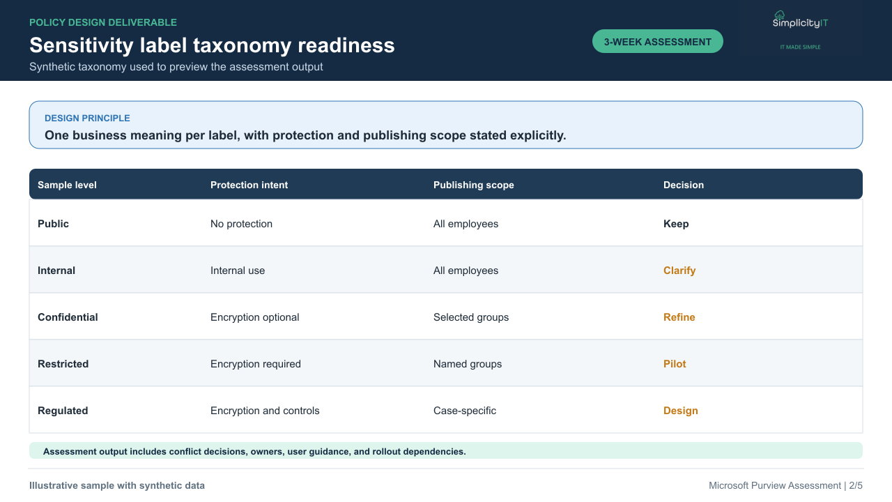The width and height of the screenshot is (892, 502).
Task: Click the 'DESIGN PRINCIPLE' label
Action: pos(87,119)
